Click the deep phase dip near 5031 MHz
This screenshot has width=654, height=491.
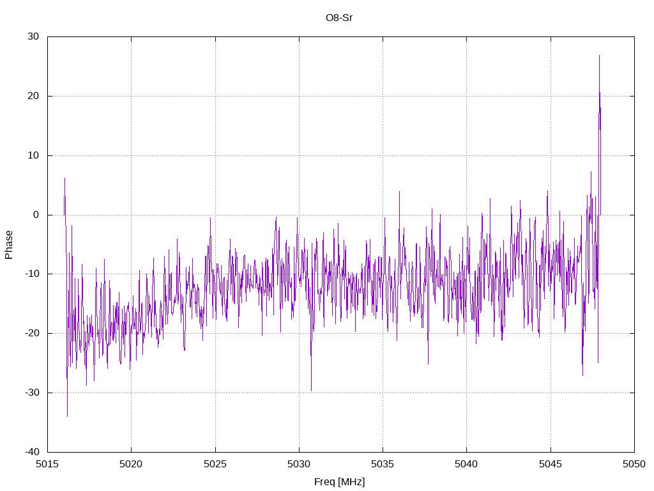point(311,390)
